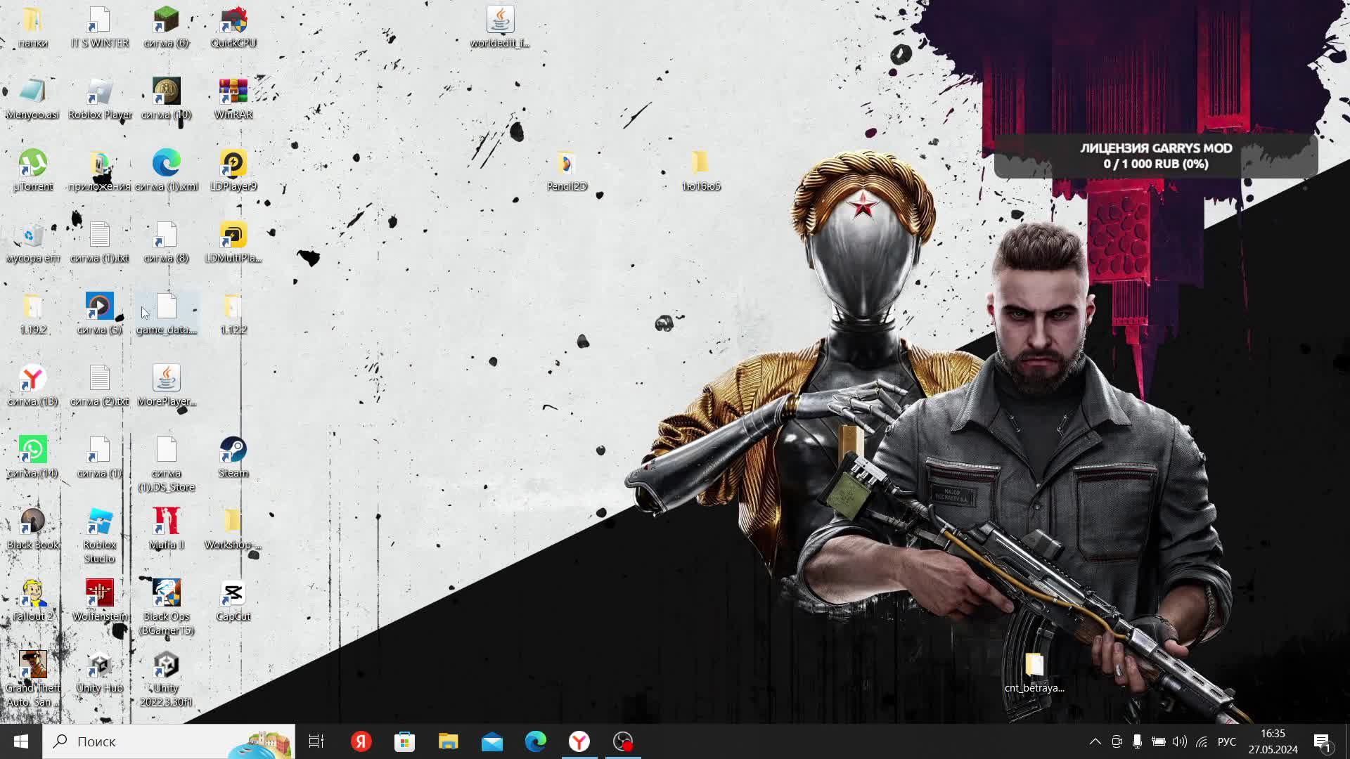Select the MorePlayer Java file icon
Viewport: 1350px width, 759px height.
click(167, 387)
